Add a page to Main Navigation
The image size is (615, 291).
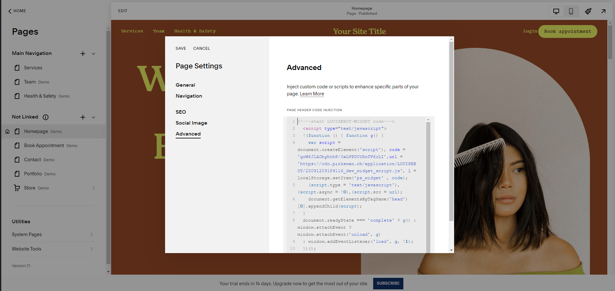click(x=83, y=54)
